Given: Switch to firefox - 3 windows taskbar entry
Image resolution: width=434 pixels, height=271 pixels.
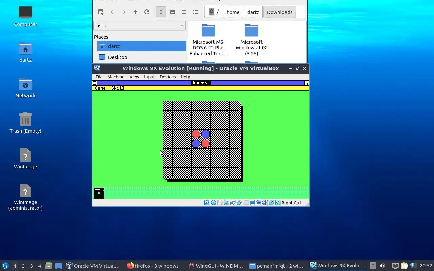Looking at the screenshot, I should coord(153,266).
